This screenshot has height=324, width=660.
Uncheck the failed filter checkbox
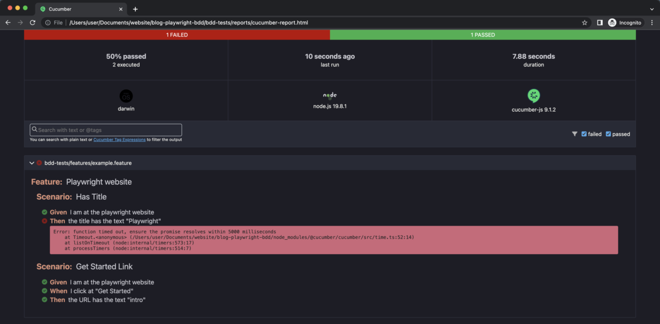pos(584,134)
